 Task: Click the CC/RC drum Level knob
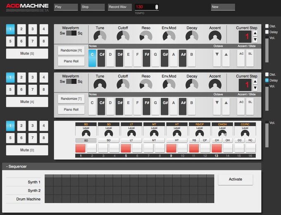click(245, 134)
